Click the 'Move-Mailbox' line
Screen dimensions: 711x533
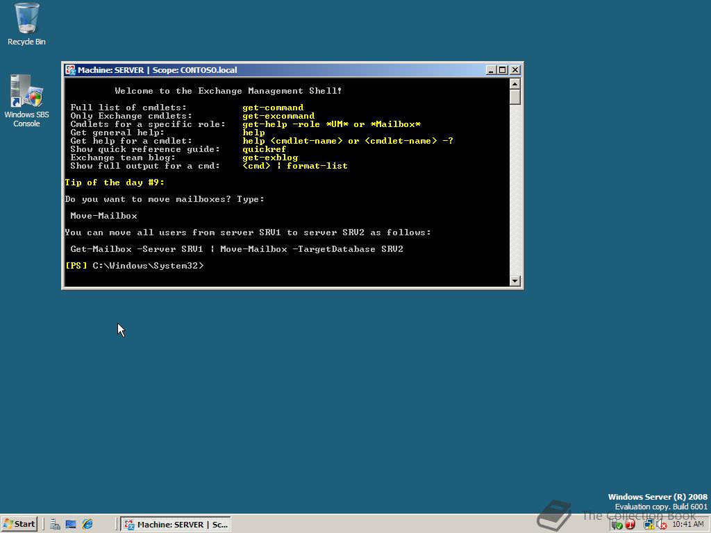coord(104,216)
